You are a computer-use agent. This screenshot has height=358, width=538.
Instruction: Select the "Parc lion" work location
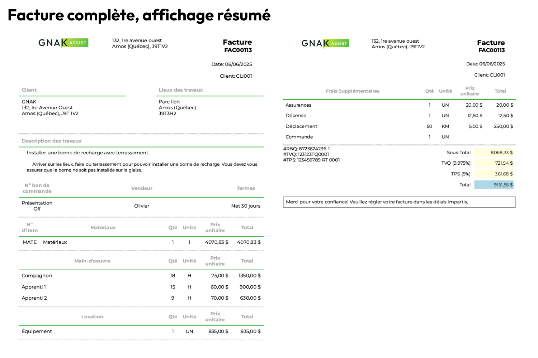(x=169, y=102)
